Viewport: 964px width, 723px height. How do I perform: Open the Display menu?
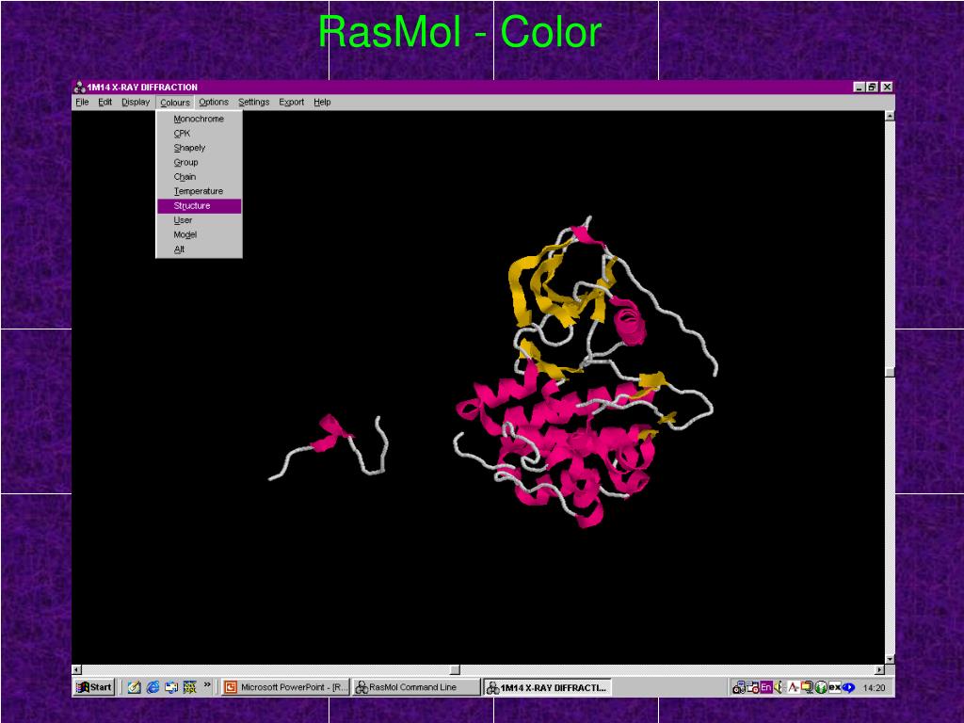(x=136, y=102)
